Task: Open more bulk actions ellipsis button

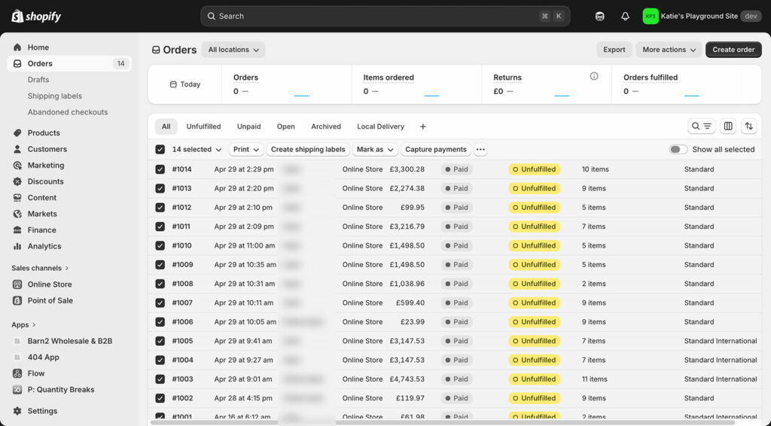Action: [x=480, y=149]
